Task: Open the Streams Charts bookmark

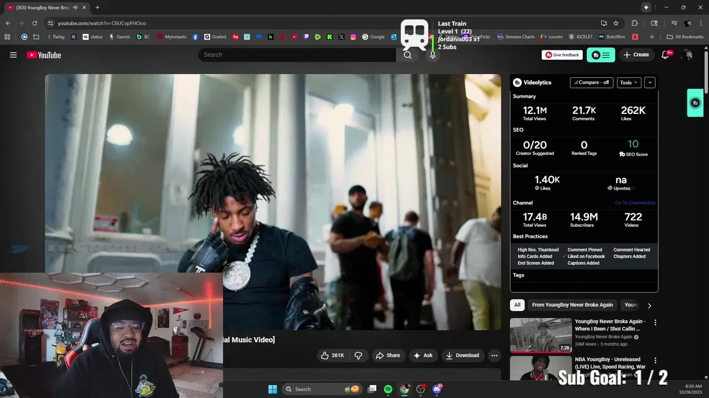Action: (x=516, y=37)
